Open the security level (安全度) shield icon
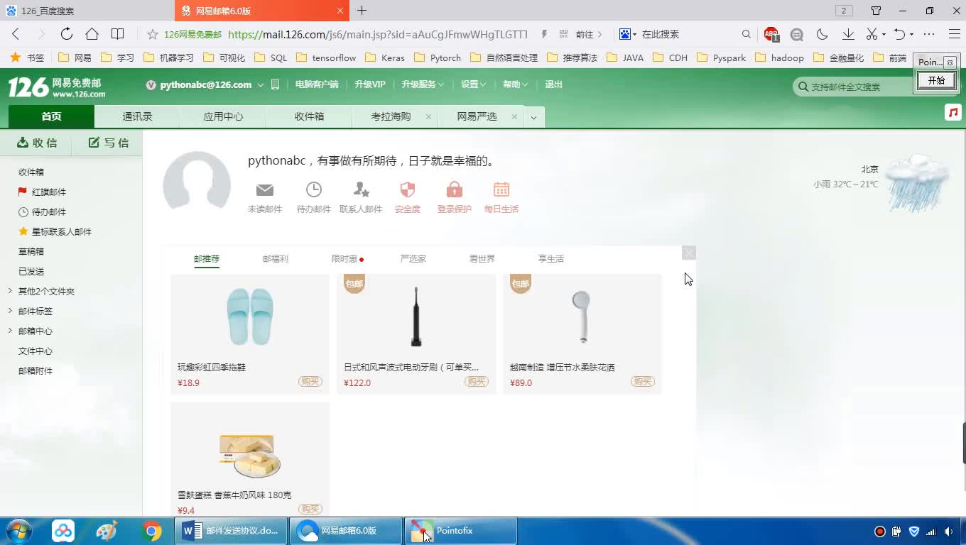The height and width of the screenshot is (545, 966). tap(407, 189)
